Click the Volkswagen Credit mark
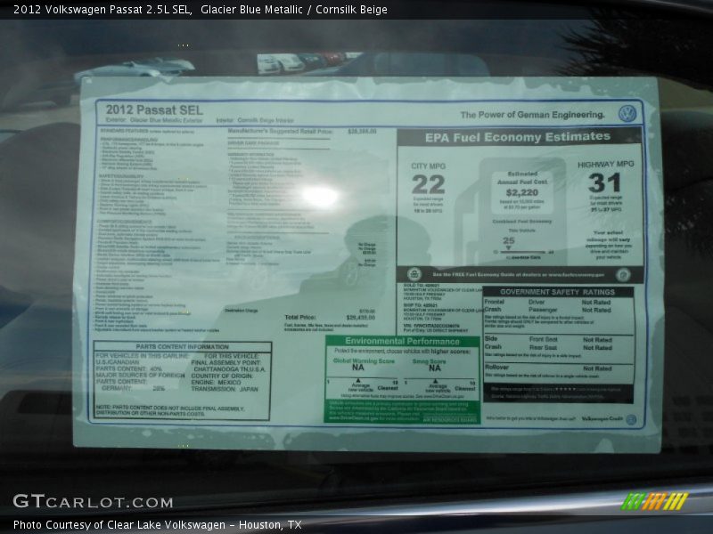Image resolution: width=713 pixels, height=534 pixels. 601,418
